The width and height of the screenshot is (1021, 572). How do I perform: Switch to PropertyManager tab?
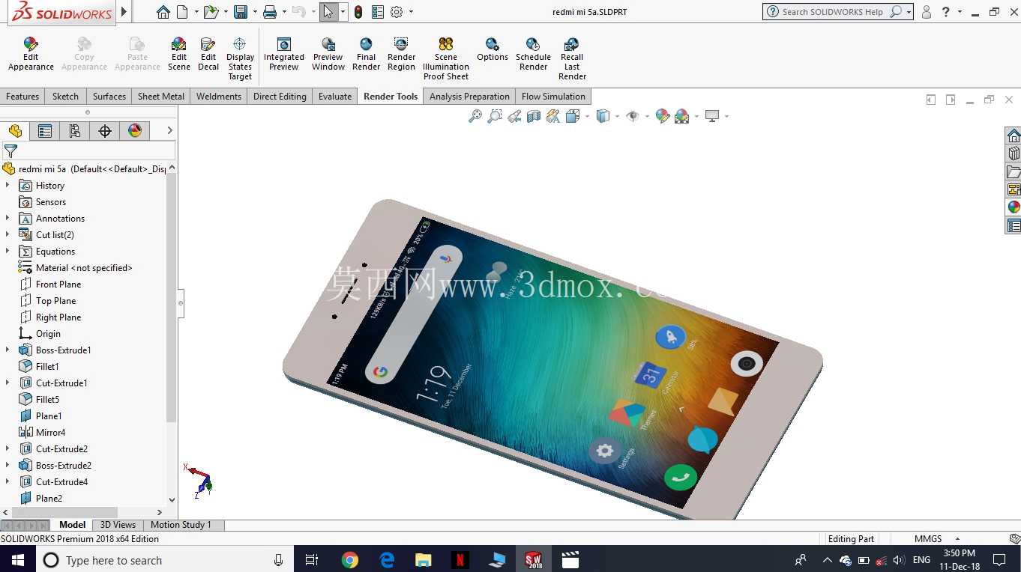[x=45, y=131]
